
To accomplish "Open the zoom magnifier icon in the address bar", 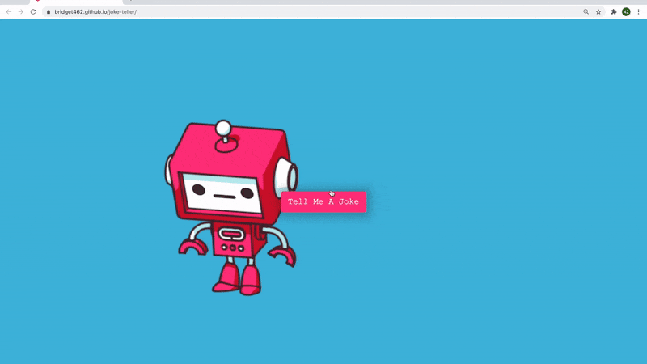I will tap(586, 12).
